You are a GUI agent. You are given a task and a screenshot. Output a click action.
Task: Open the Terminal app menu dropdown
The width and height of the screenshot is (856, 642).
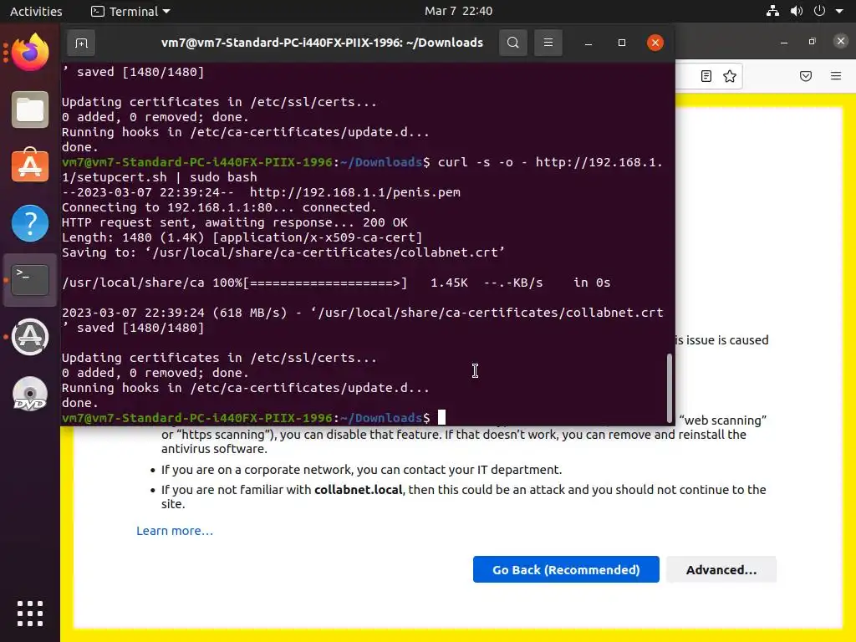(x=131, y=11)
